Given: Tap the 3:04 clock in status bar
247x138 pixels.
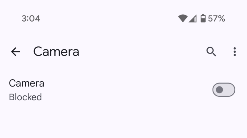Looking at the screenshot, I should click(31, 19).
